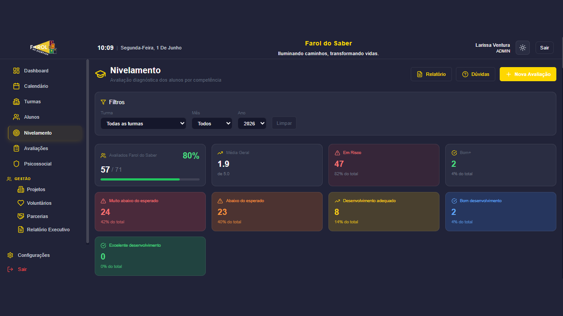Toggle the light/dark theme sun icon
The width and height of the screenshot is (563, 316).
click(x=523, y=48)
